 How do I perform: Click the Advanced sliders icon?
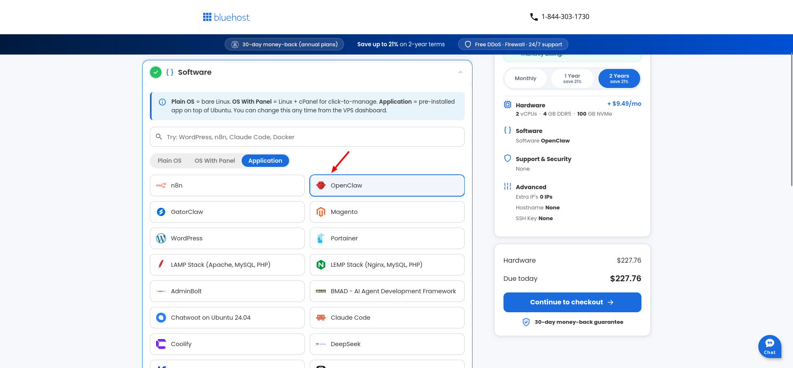point(508,186)
